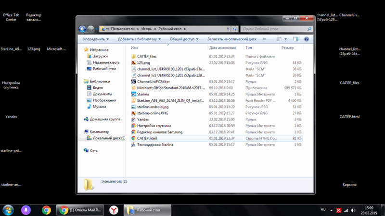385x216 pixels.
Task: Select the Yandex shortcut icon in the list
Action: pyautogui.click(x=133, y=120)
